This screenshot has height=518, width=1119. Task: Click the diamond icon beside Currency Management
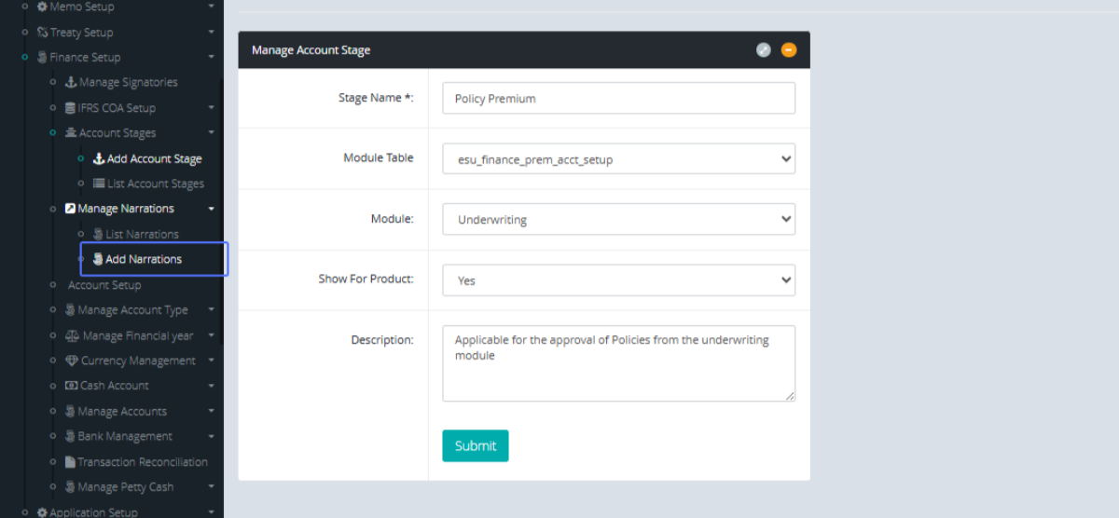[x=71, y=361]
